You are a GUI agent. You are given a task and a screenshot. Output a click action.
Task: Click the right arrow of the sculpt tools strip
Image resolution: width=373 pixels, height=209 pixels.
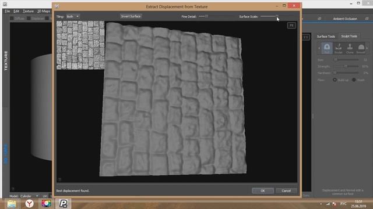(367, 48)
